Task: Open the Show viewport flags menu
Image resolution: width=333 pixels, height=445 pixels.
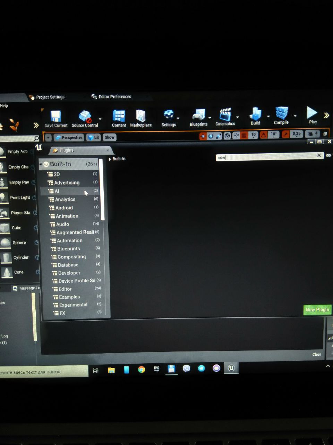Action: click(x=110, y=137)
